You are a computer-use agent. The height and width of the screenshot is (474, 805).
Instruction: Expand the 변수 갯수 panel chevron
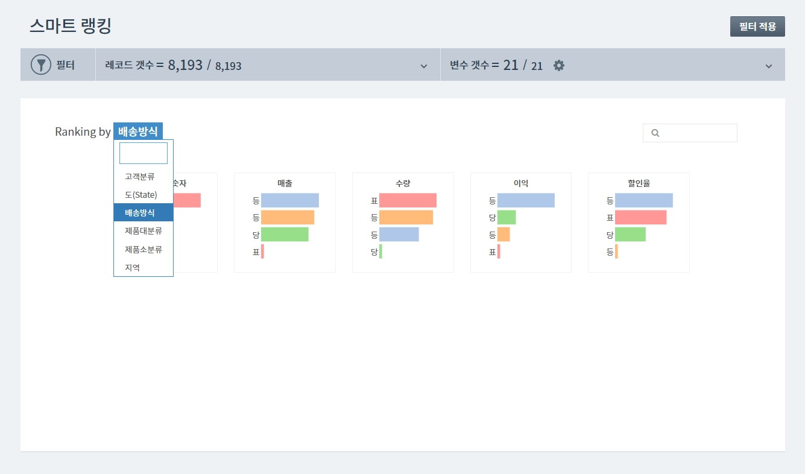click(769, 66)
